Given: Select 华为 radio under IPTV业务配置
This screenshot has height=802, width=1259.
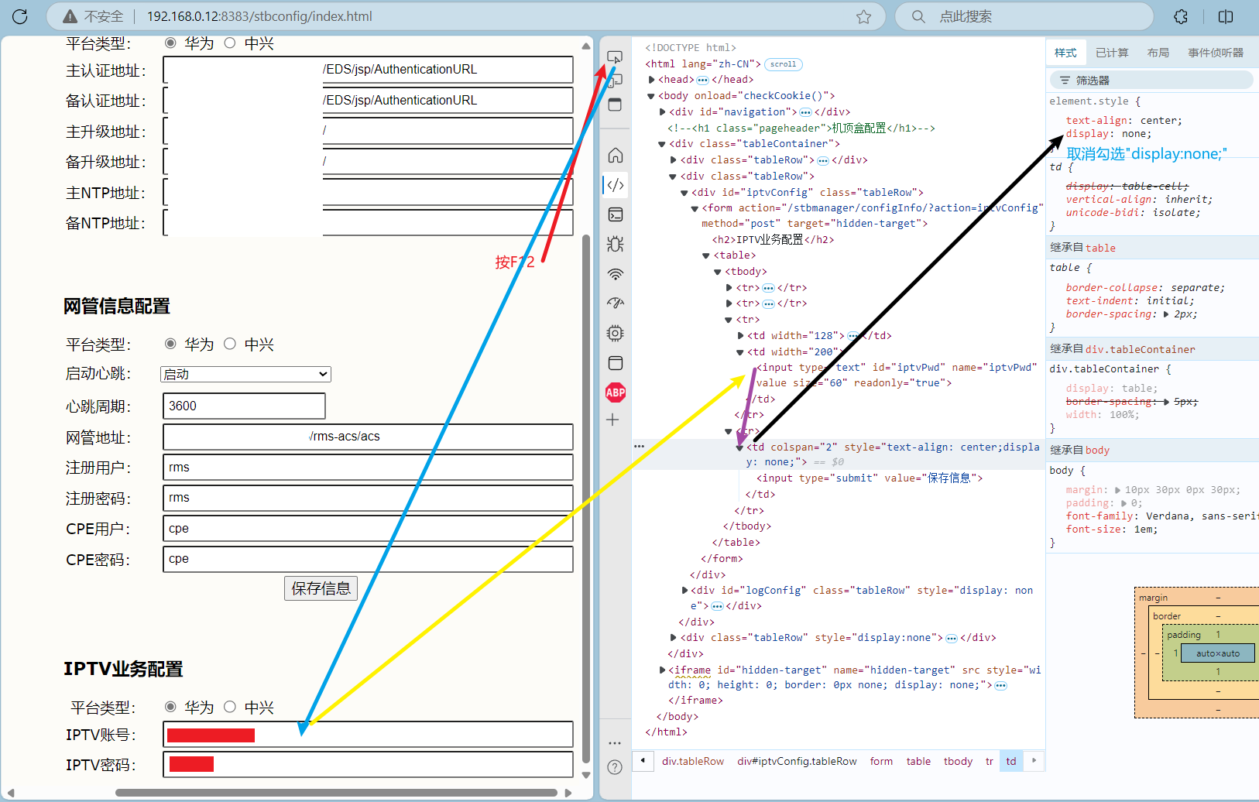Looking at the screenshot, I should (x=171, y=707).
